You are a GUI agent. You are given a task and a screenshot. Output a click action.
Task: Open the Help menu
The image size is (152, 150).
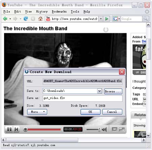pyautogui.click(x=87, y=11)
